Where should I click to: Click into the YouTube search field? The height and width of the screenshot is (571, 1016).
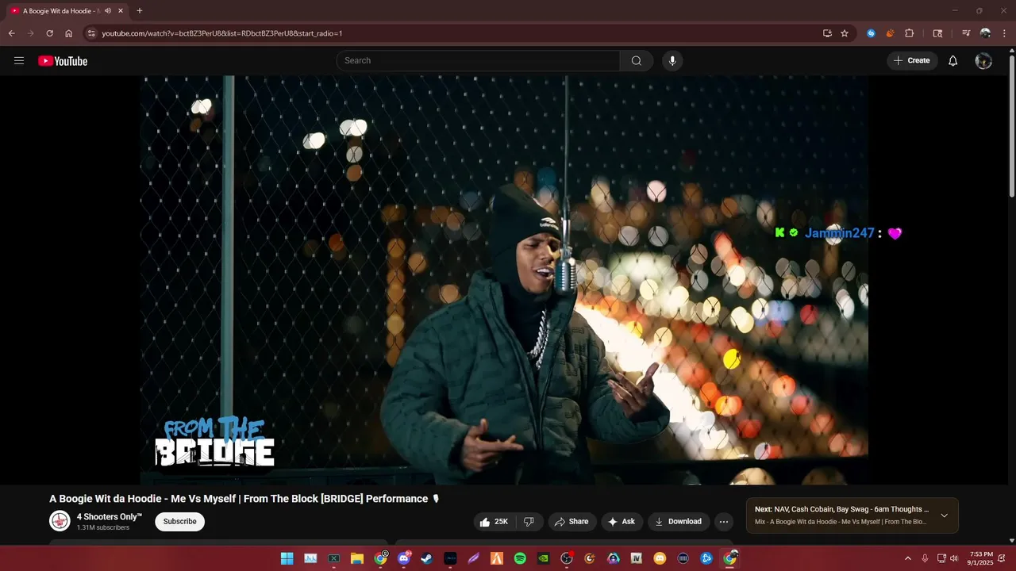pos(478,61)
